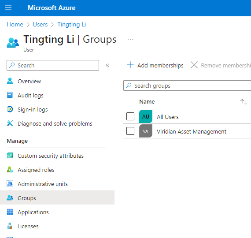Image resolution: width=251 pixels, height=238 pixels.
Task: Click the AU avatar for All Users
Action: 146,116
